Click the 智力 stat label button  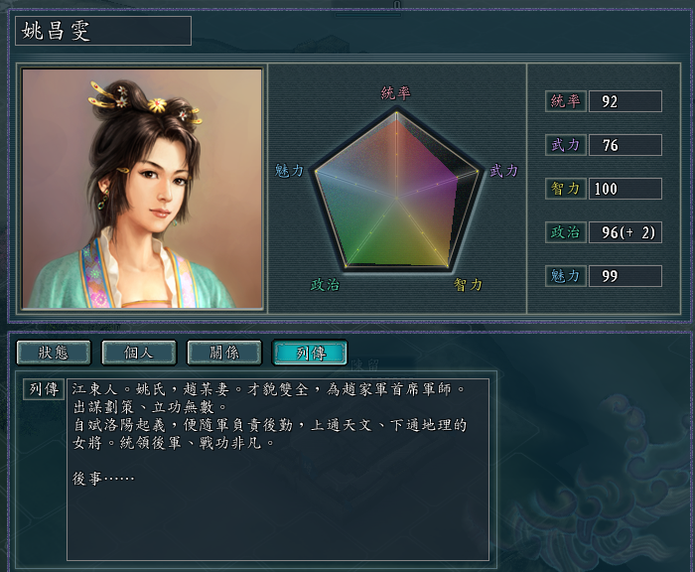pyautogui.click(x=566, y=189)
